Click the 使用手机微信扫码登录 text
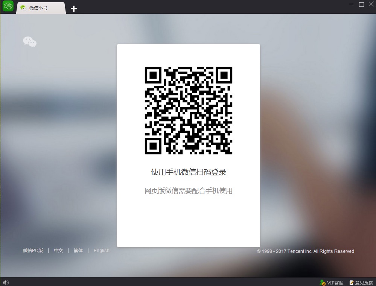The image size is (376, 286). 189,172
